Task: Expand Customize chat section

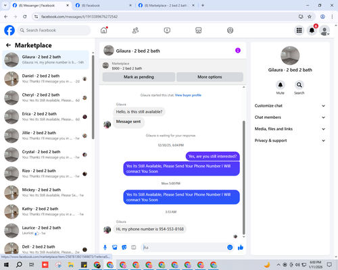Action: [x=290, y=106]
